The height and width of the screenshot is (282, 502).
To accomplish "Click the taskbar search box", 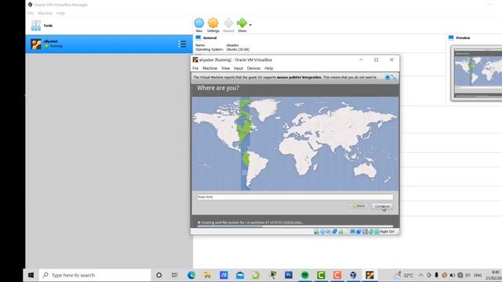I will pyautogui.click(x=95, y=275).
